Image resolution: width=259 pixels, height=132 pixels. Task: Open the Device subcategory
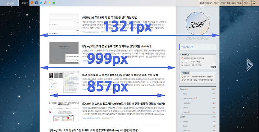(186, 108)
